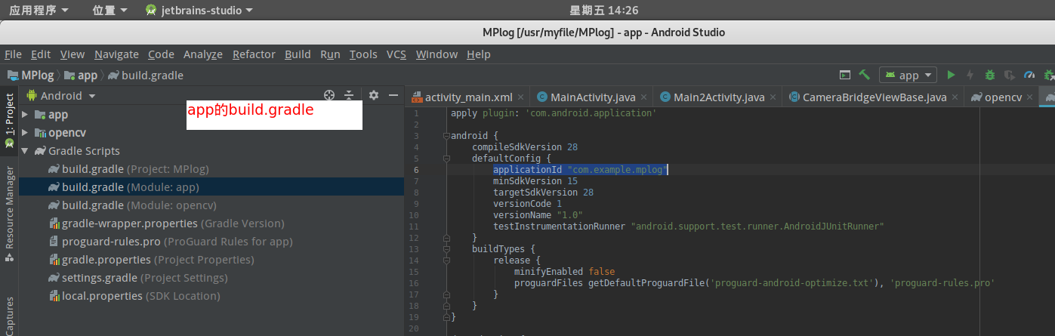1055x336 pixels.
Task: Debug app using the green bug icon
Action: point(989,75)
